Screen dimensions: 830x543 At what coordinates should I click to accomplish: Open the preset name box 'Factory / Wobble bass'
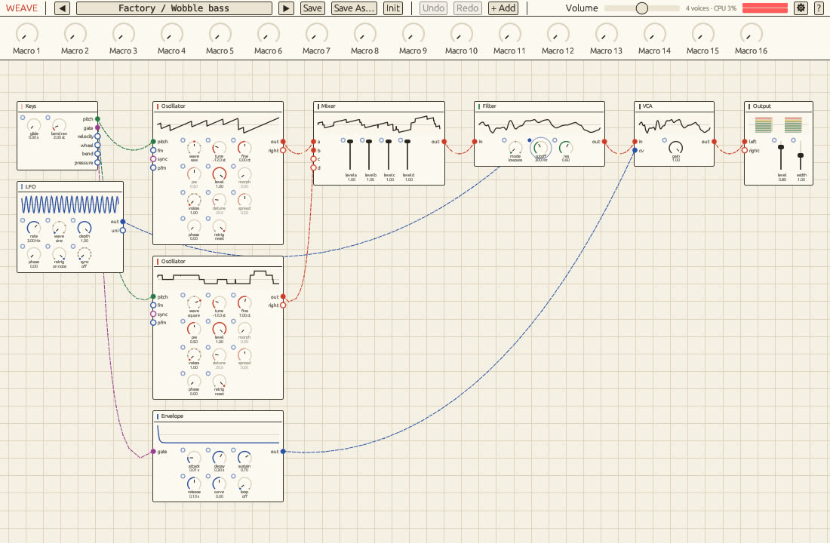pos(174,8)
